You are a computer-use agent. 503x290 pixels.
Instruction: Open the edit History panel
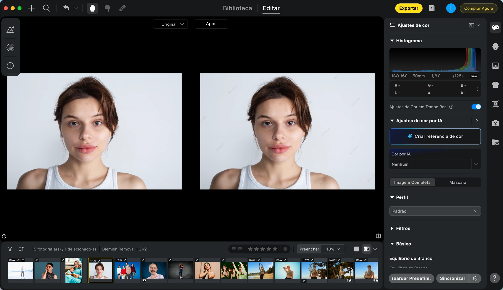coord(10,66)
